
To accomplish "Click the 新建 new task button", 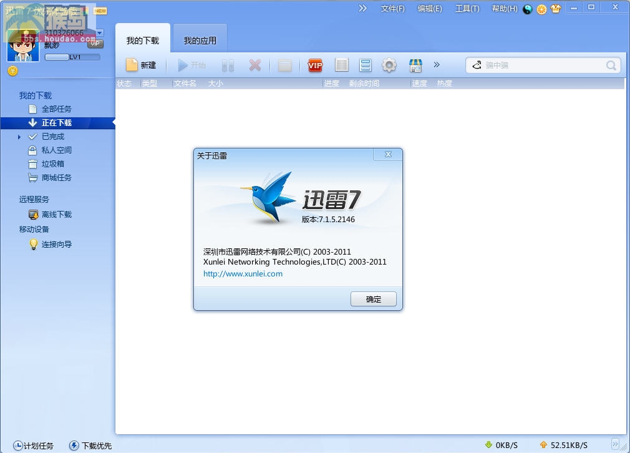I will (141, 65).
